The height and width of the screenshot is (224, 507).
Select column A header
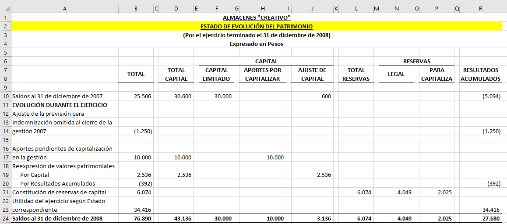[64, 8]
